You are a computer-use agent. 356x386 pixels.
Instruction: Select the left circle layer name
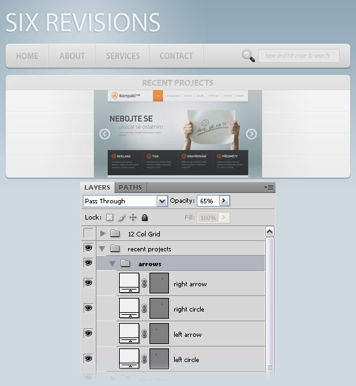[186, 359]
